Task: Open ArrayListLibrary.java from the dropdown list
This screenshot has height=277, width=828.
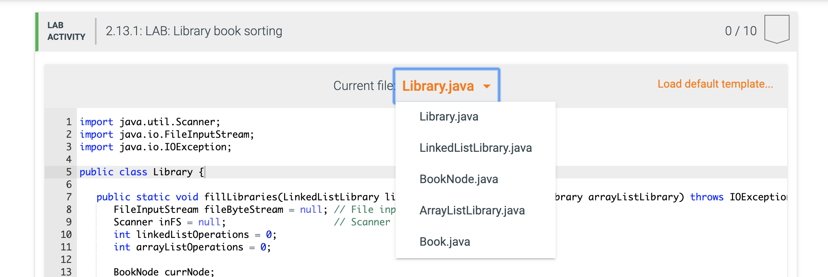Action: (472, 210)
